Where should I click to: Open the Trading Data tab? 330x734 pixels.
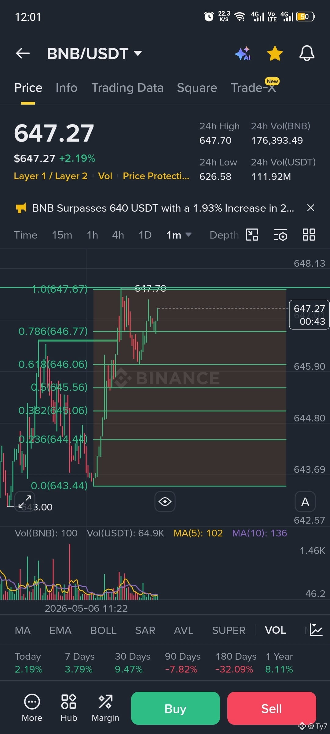click(127, 88)
